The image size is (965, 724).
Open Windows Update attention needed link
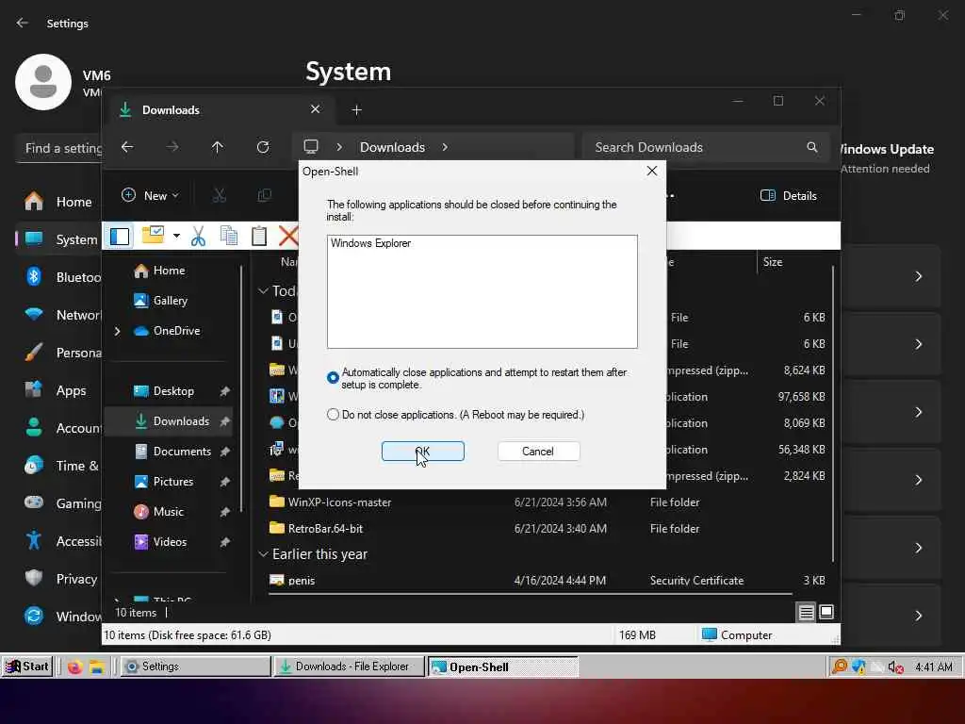tap(886, 158)
